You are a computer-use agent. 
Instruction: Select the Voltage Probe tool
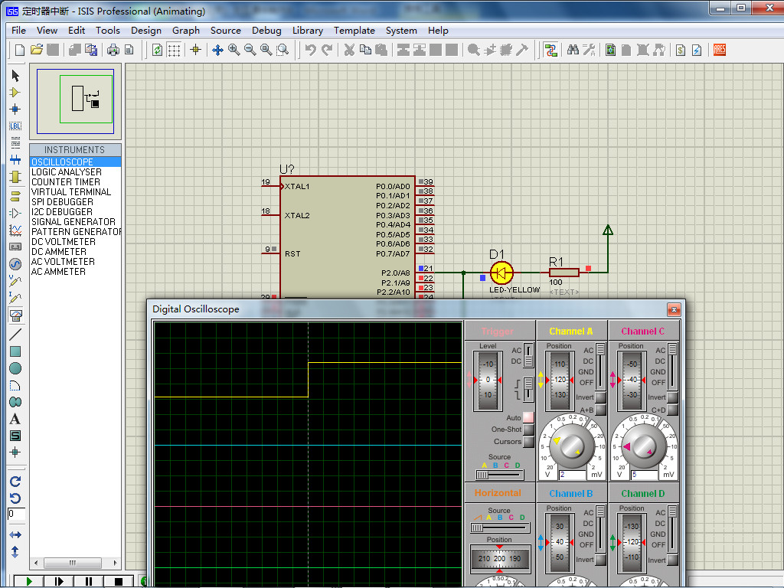(x=15, y=281)
